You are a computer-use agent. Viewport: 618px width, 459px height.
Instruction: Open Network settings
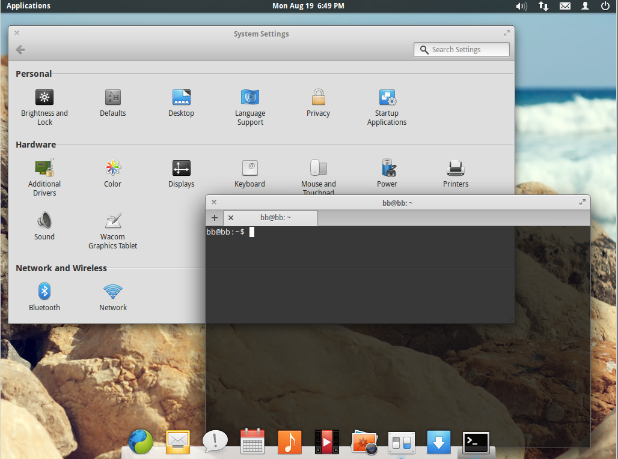[x=112, y=292]
